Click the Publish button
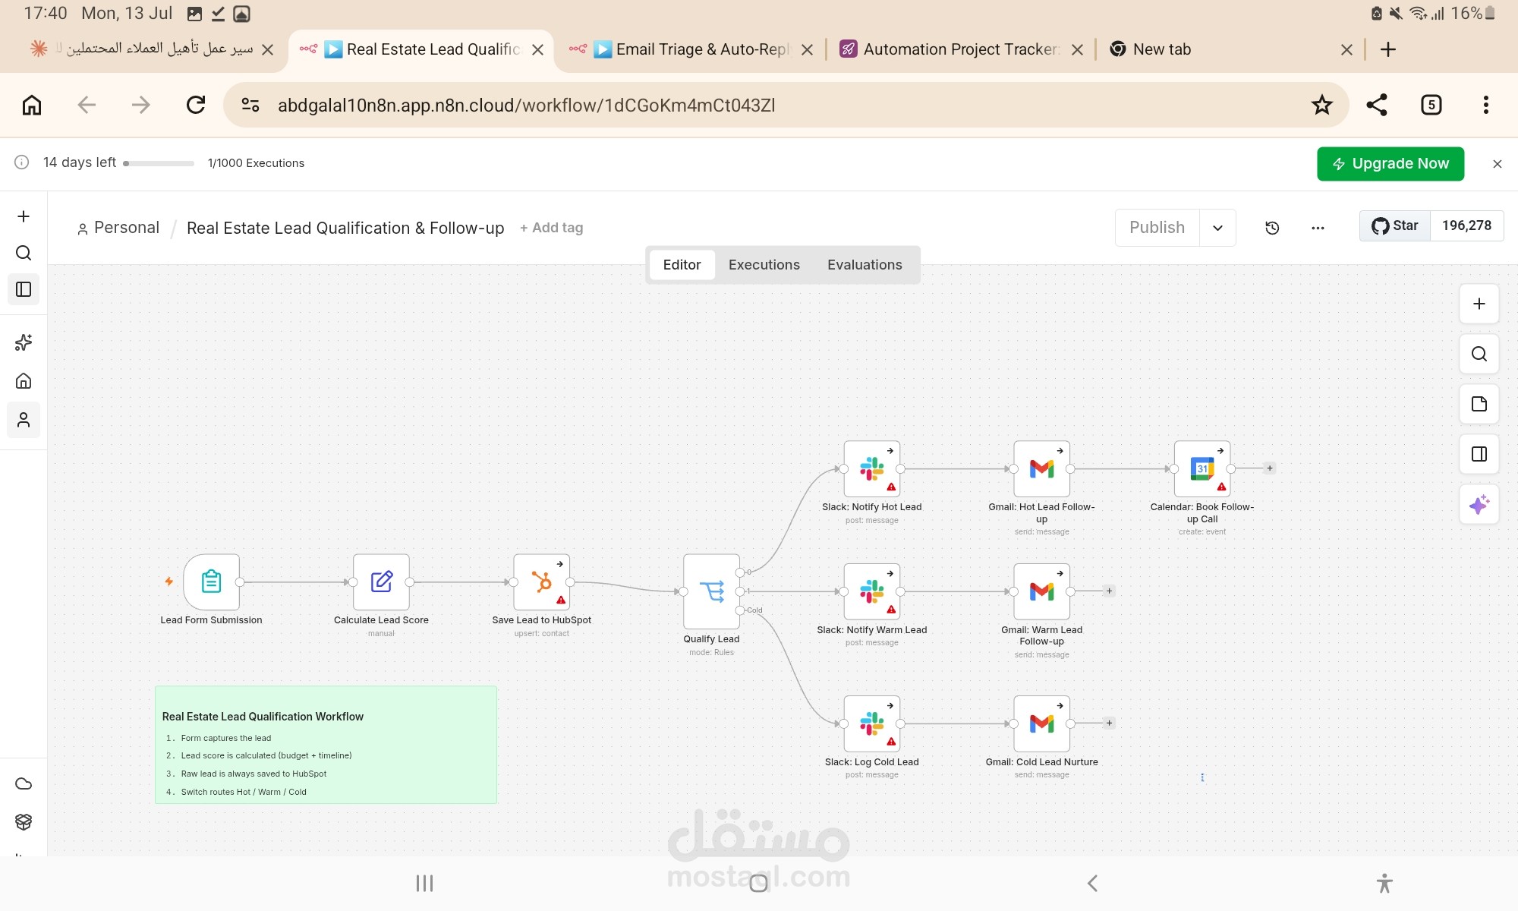Screen dimensions: 1518x911 tap(1157, 228)
